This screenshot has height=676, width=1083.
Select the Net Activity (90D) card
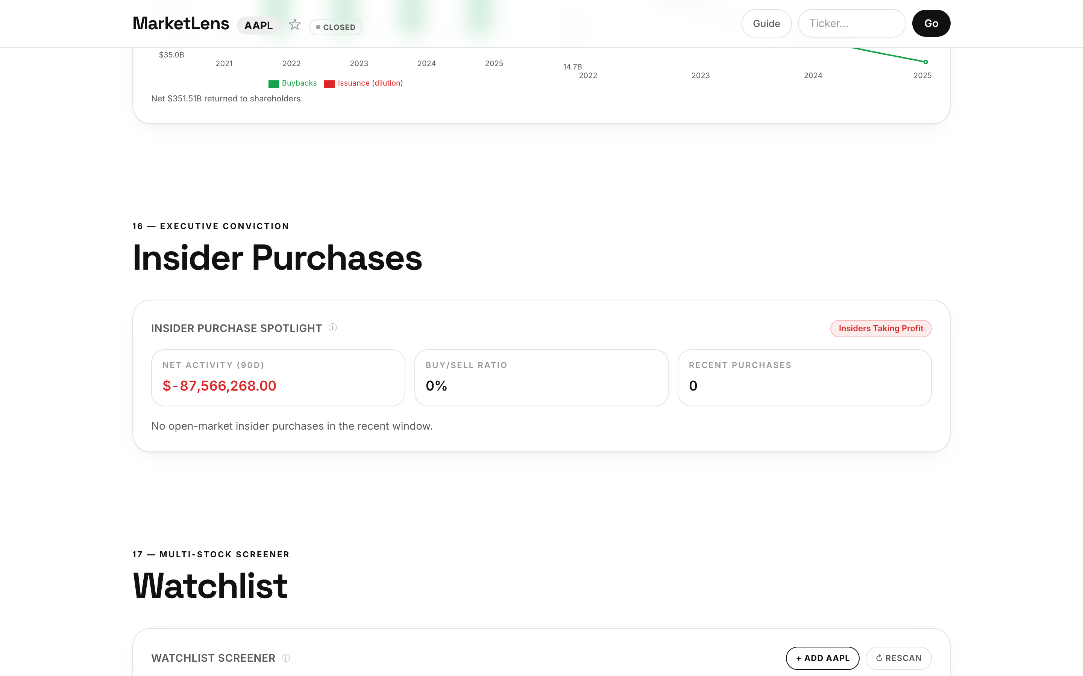tap(278, 378)
